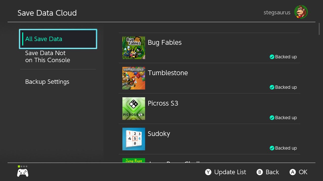Image resolution: width=323 pixels, height=181 pixels.
Task: Click the player one indicator square
Action: [x=19, y=166]
